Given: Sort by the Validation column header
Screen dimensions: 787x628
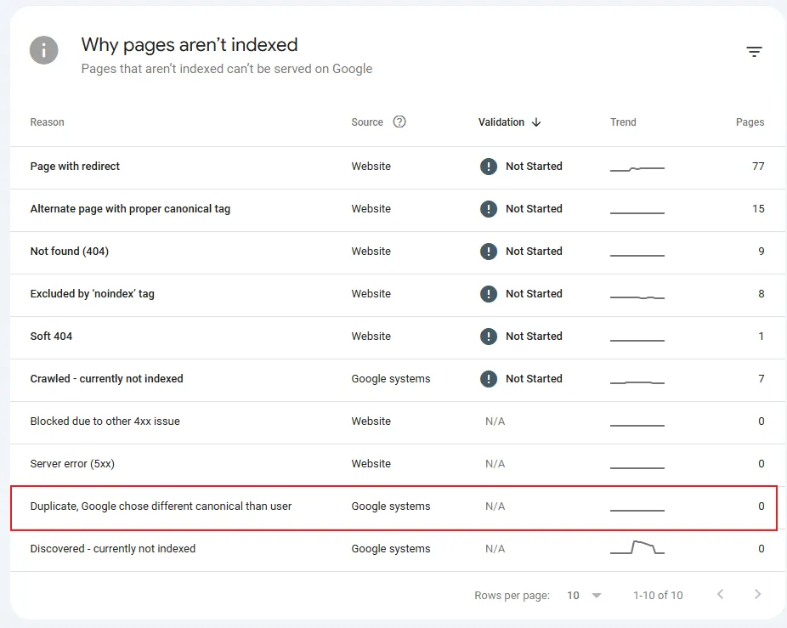Looking at the screenshot, I should click(x=501, y=122).
